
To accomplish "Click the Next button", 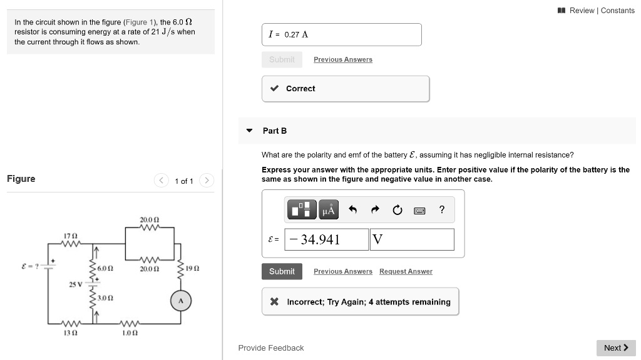I will [615, 347].
